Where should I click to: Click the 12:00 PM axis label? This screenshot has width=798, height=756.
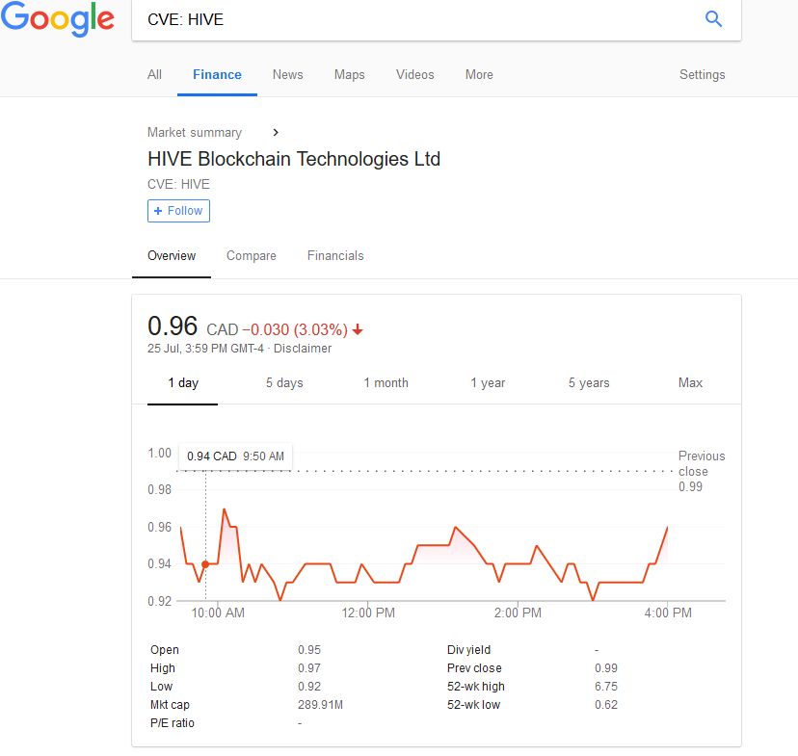pos(368,613)
